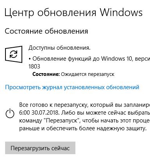The width and height of the screenshot is (150, 160).
Task: Click the line 'раньше и обеспечить более надежную защиту'
Action: 83,128
